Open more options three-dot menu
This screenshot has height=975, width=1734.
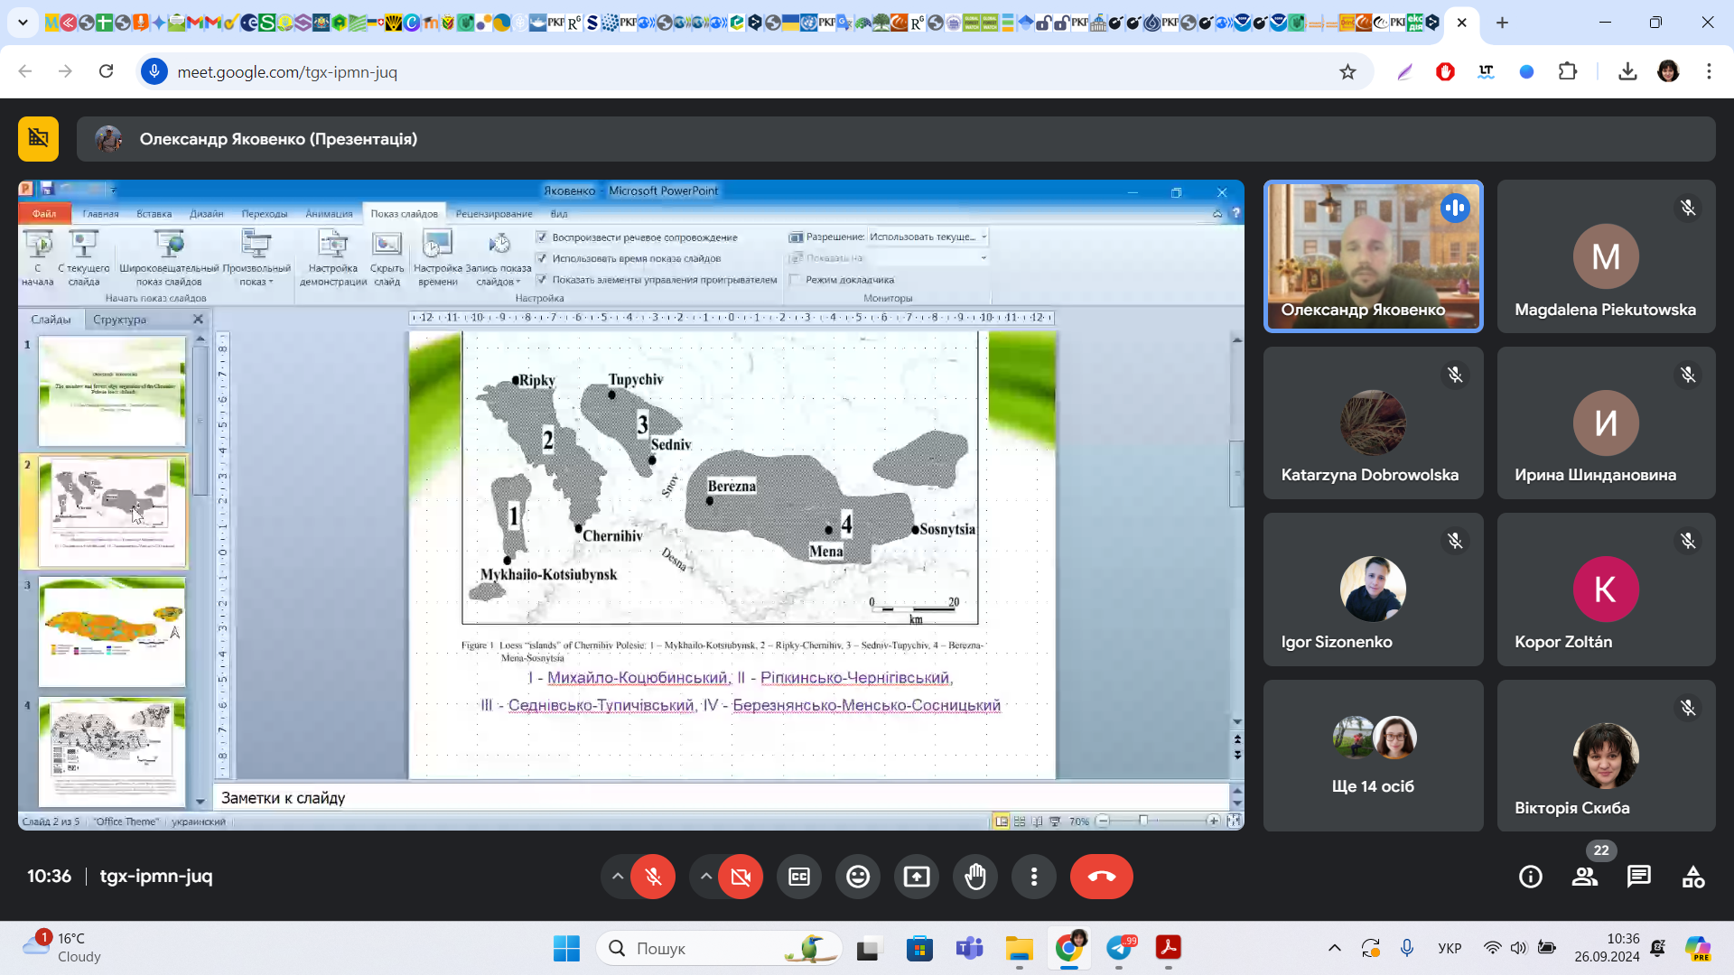click(1034, 877)
